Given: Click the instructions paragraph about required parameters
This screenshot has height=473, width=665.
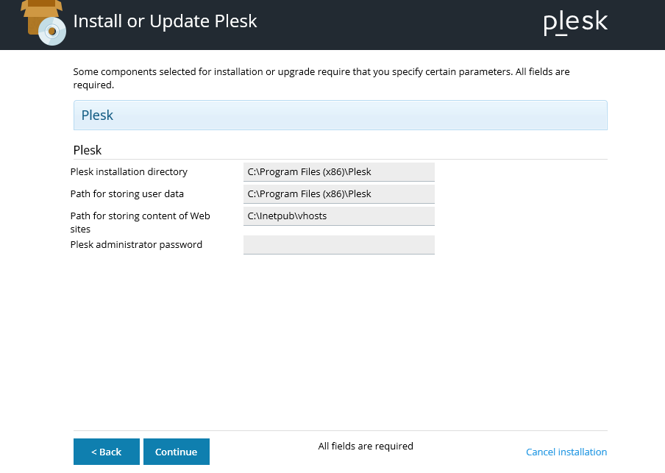Looking at the screenshot, I should click(321, 78).
